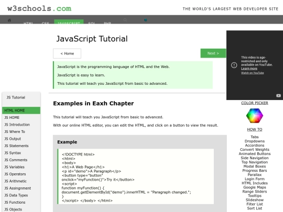Click the '<!DOCTYPE html>' code line

click(x=78, y=154)
